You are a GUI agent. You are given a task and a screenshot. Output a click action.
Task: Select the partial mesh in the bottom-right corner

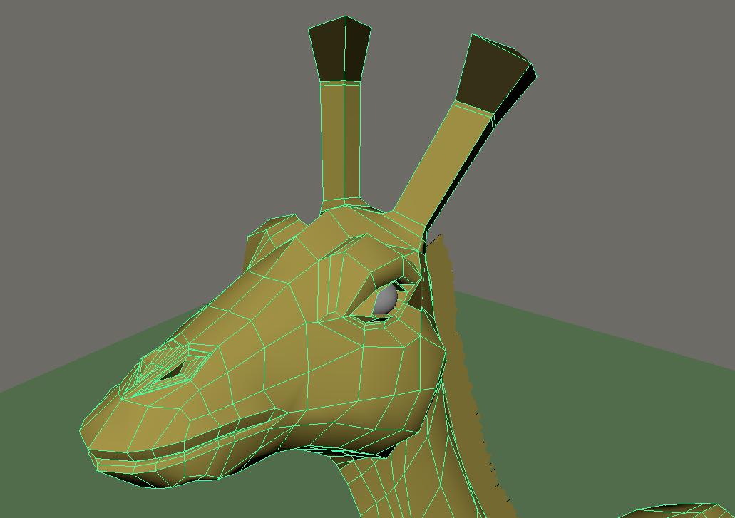677,511
